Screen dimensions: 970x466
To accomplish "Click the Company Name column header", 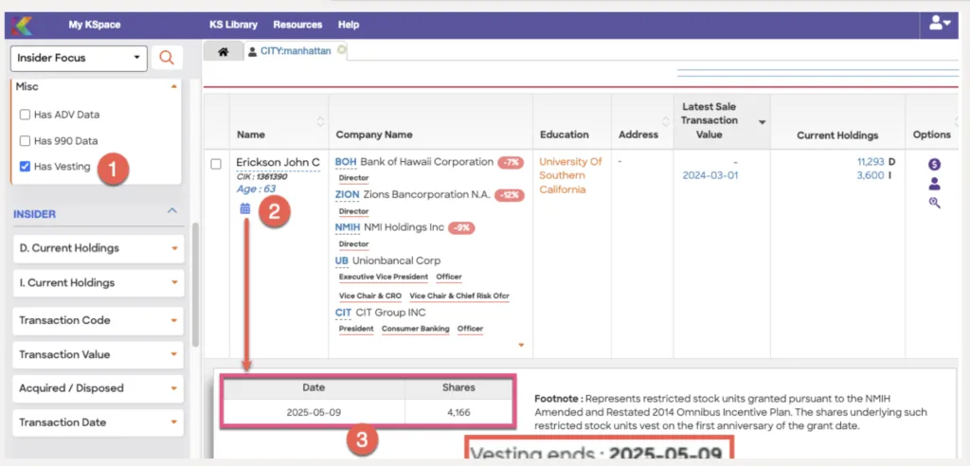I will pyautogui.click(x=374, y=134).
